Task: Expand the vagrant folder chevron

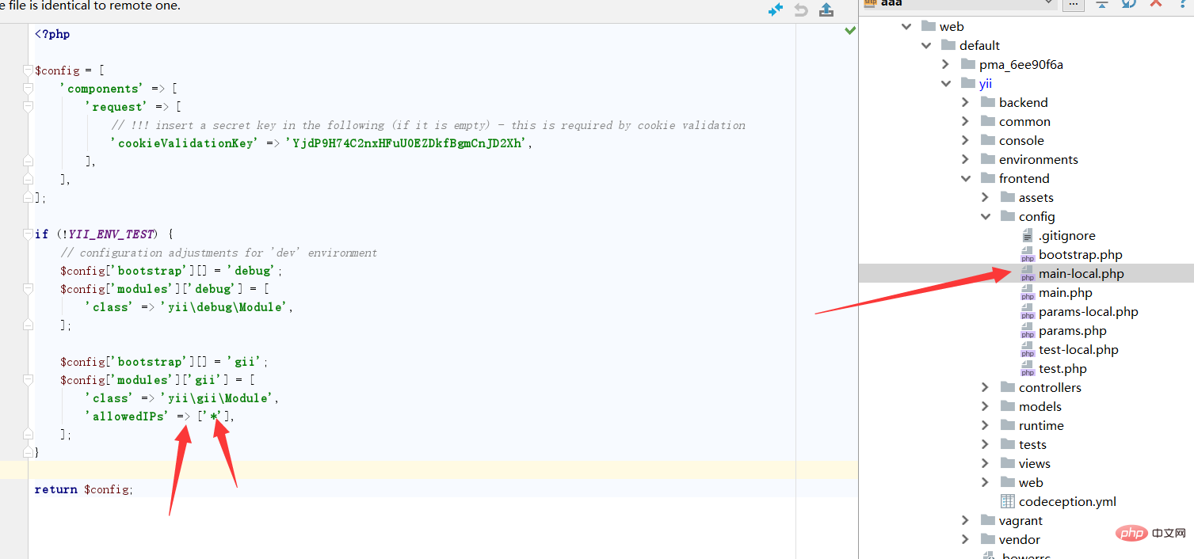Action: (965, 520)
